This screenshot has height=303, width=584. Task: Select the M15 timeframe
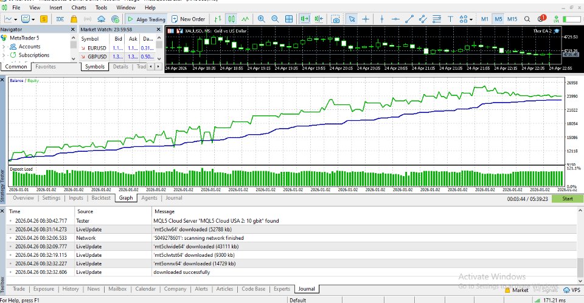pyautogui.click(x=512, y=19)
